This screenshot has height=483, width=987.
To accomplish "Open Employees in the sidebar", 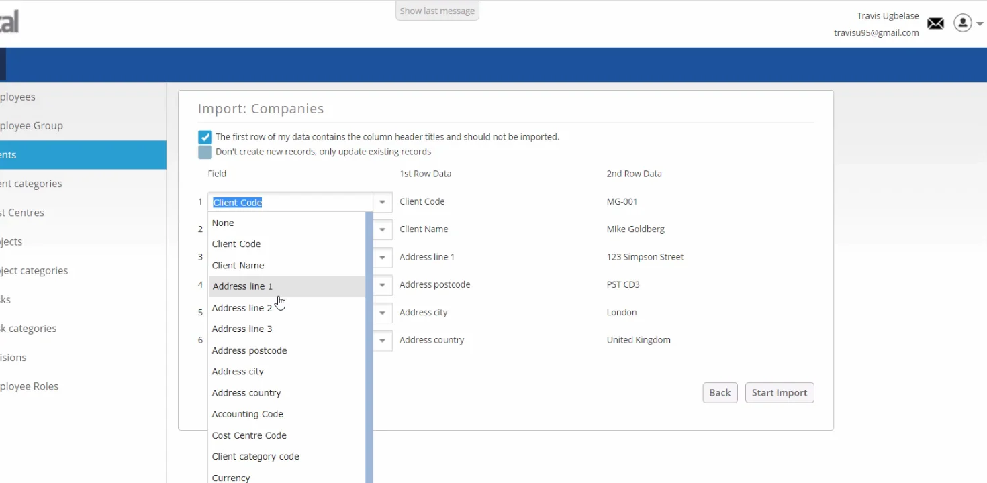I will pos(83,97).
